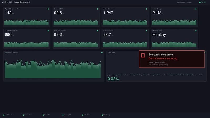Click the ALL OK indicator dot
Viewport: 210px width, 118px height.
point(200,2)
